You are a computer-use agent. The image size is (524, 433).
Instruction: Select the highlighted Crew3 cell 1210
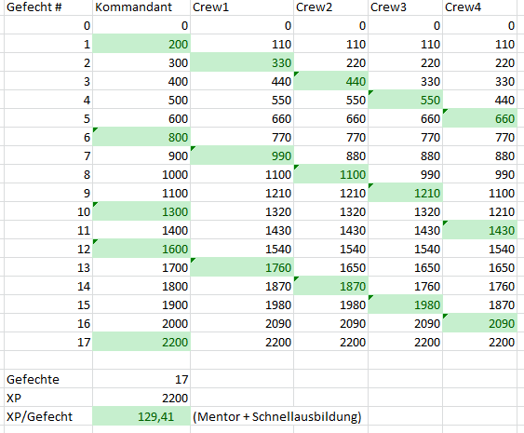click(406, 193)
